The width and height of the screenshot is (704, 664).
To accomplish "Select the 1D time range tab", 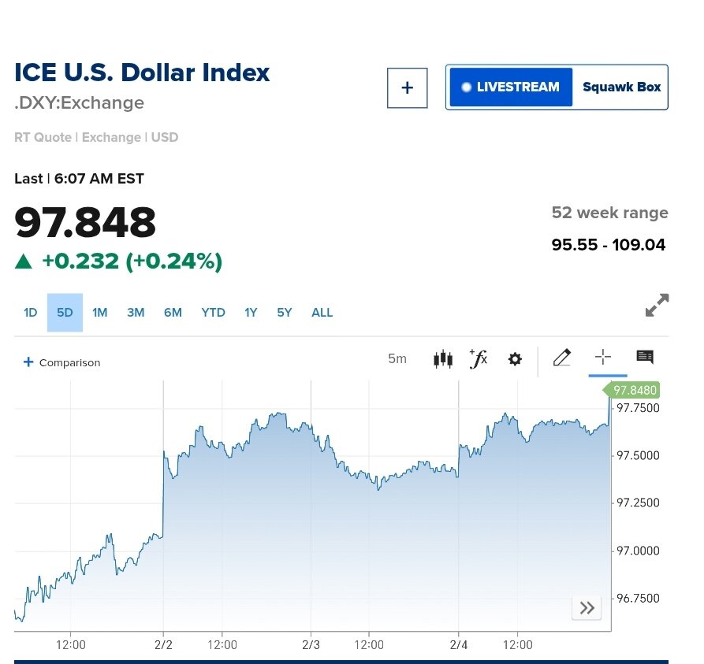I will point(30,313).
